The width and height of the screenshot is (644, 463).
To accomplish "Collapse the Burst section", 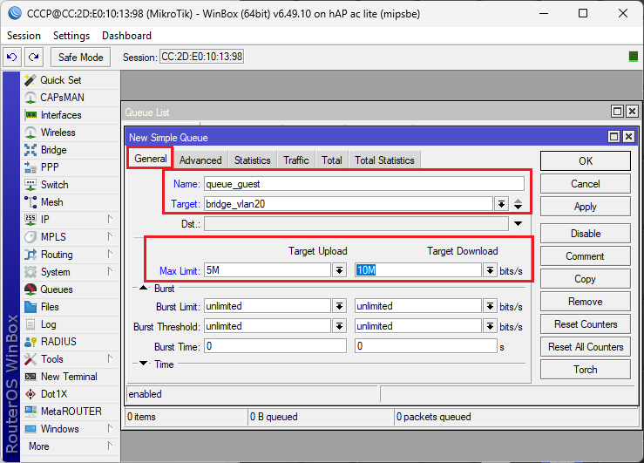I will pos(143,288).
